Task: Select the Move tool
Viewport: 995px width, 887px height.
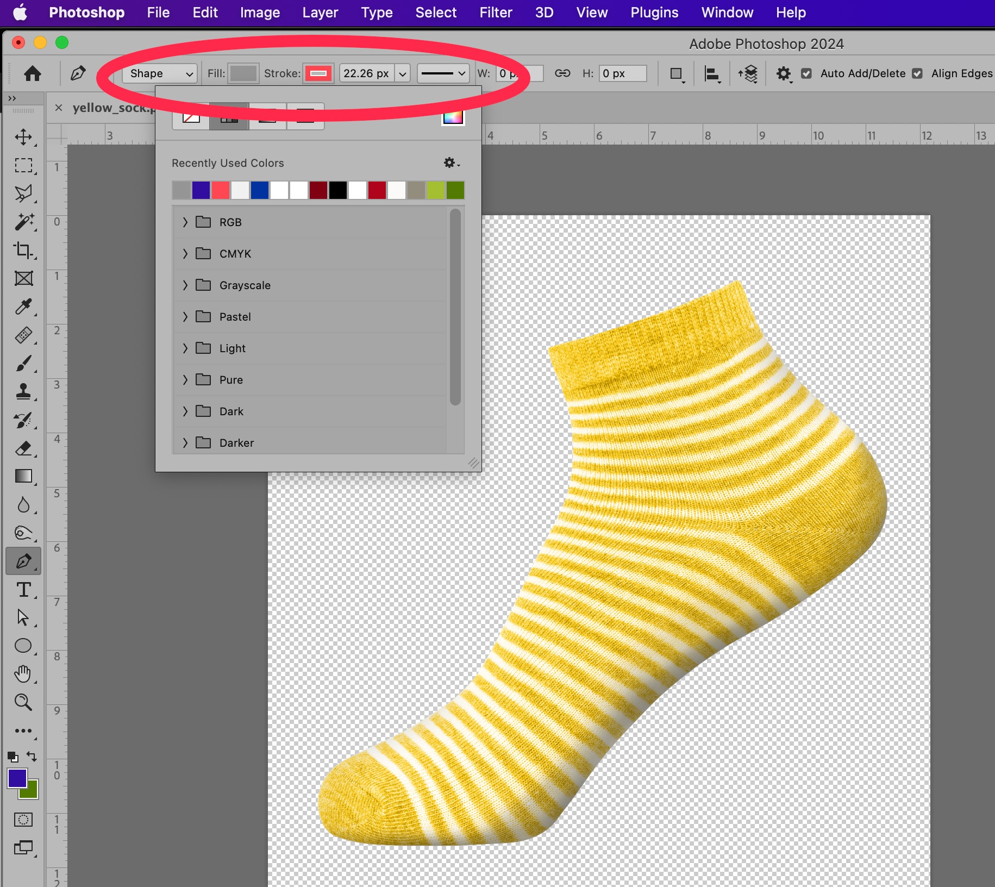Action: 23,137
